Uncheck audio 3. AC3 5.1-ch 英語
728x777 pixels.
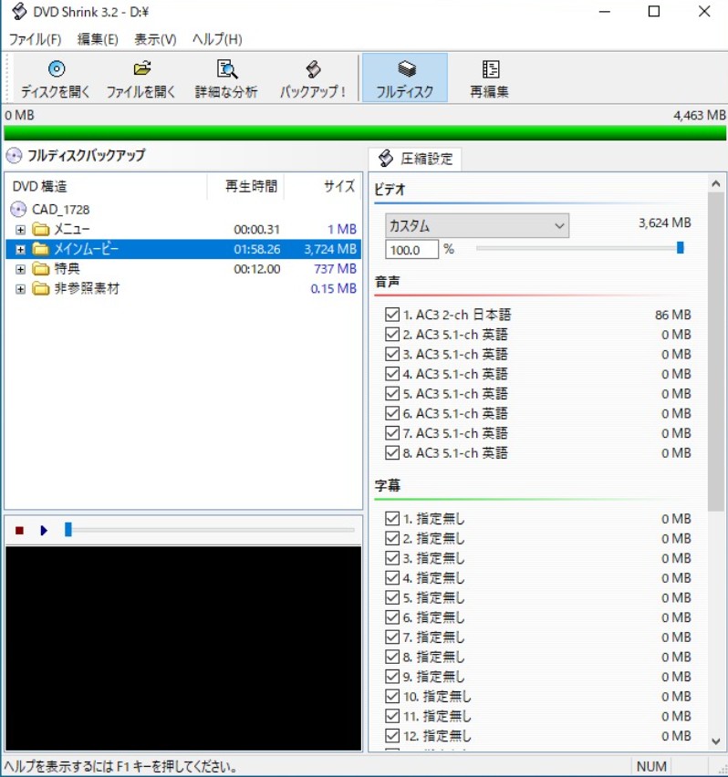(x=392, y=354)
